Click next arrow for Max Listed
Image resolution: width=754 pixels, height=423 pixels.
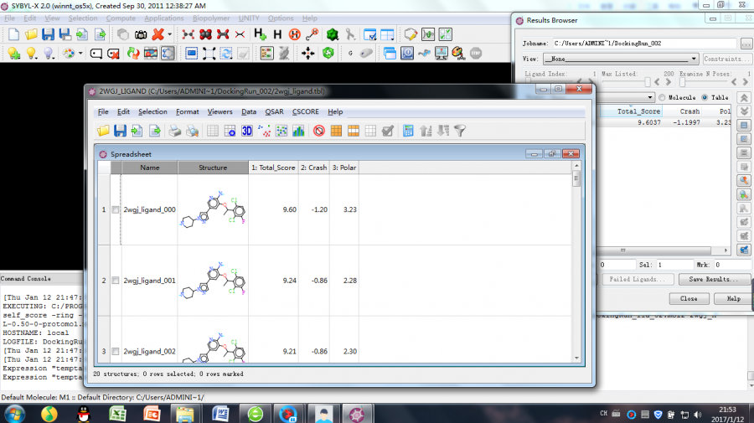pyautogui.click(x=668, y=82)
